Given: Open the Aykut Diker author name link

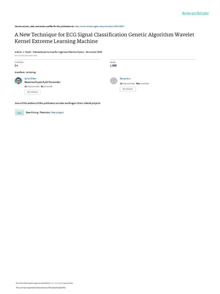Looking at the screenshot, I should (x=30, y=78).
